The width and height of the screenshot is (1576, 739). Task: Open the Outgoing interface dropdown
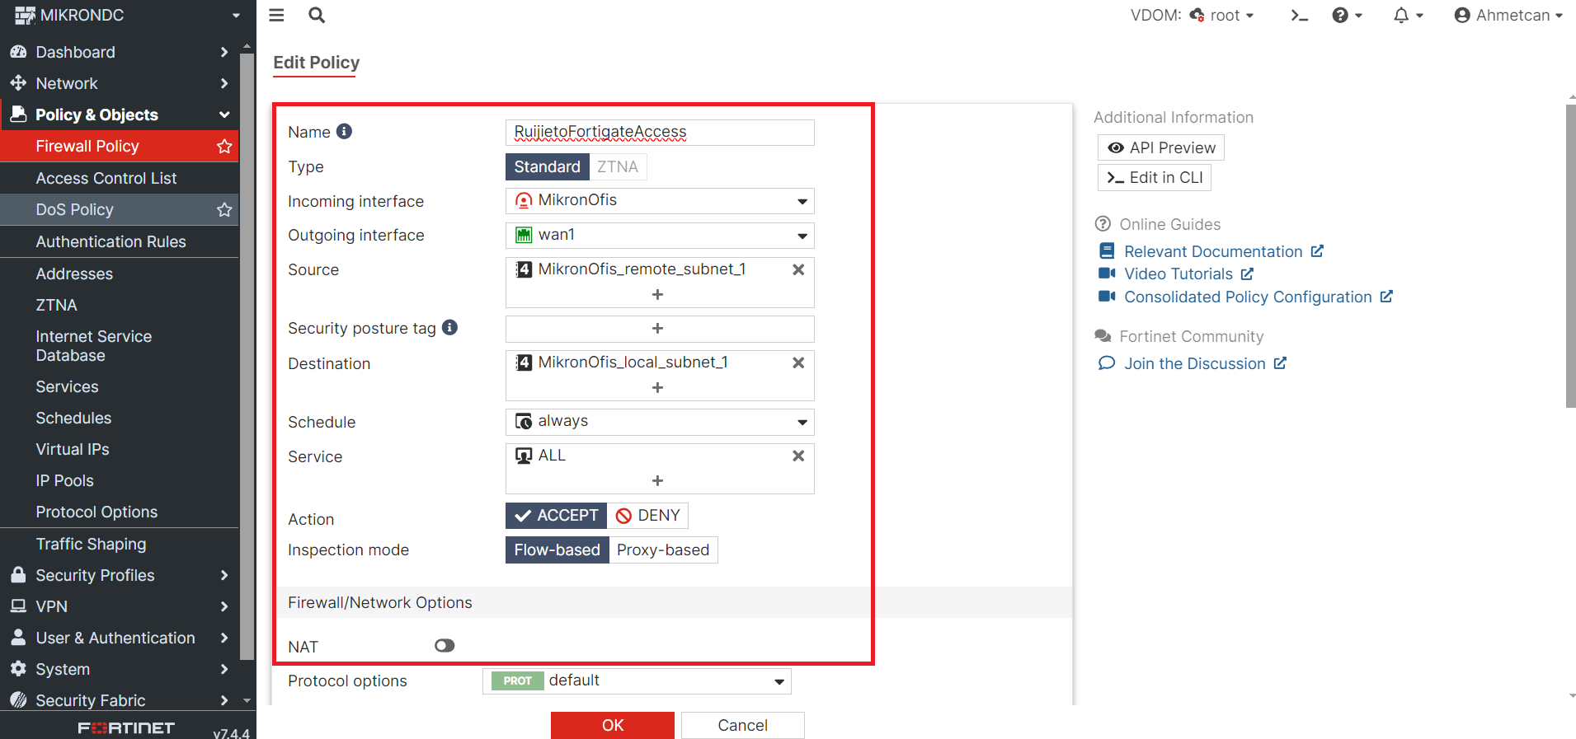coord(660,236)
